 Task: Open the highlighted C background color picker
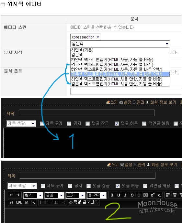[145, 195]
